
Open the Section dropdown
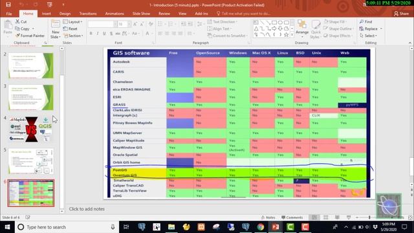(73, 36)
